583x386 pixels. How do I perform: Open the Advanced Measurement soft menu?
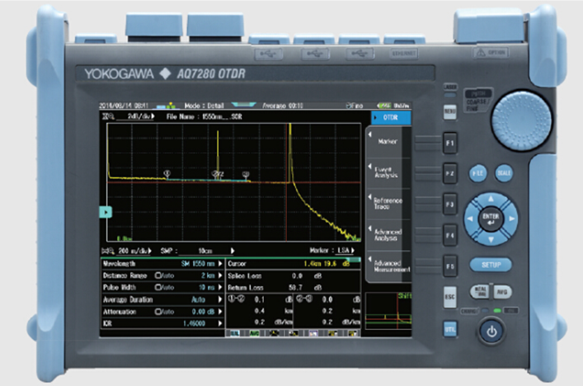[388, 266]
